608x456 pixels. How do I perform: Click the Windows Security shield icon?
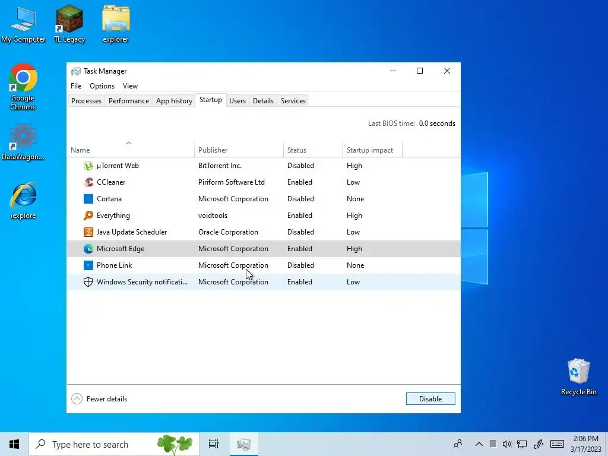pos(88,282)
